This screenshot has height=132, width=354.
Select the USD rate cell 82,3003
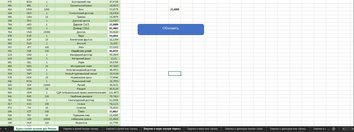pyautogui.click(x=114, y=28)
